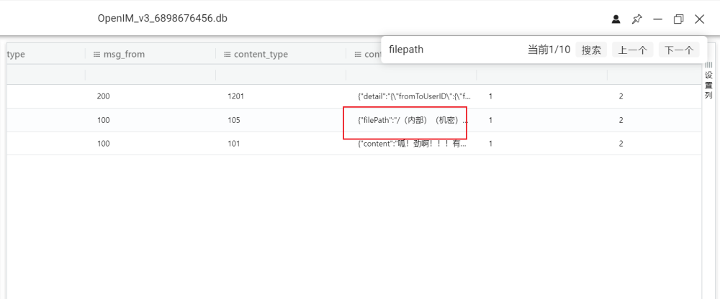Image resolution: width=720 pixels, height=299 pixels.
Task: Pin the window with the pin icon
Action: [x=636, y=19]
